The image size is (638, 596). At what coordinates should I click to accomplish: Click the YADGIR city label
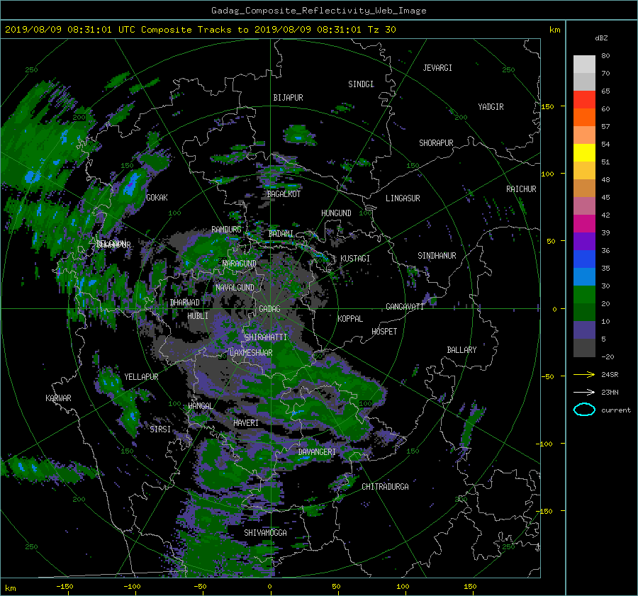pyautogui.click(x=491, y=107)
